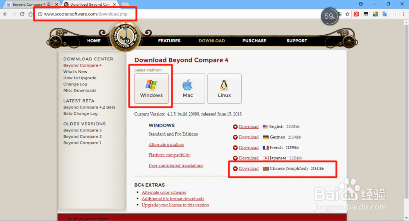Open the User-contributed translations link

click(176, 165)
